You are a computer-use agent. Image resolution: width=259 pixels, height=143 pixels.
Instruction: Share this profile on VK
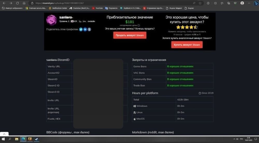click(85, 29)
